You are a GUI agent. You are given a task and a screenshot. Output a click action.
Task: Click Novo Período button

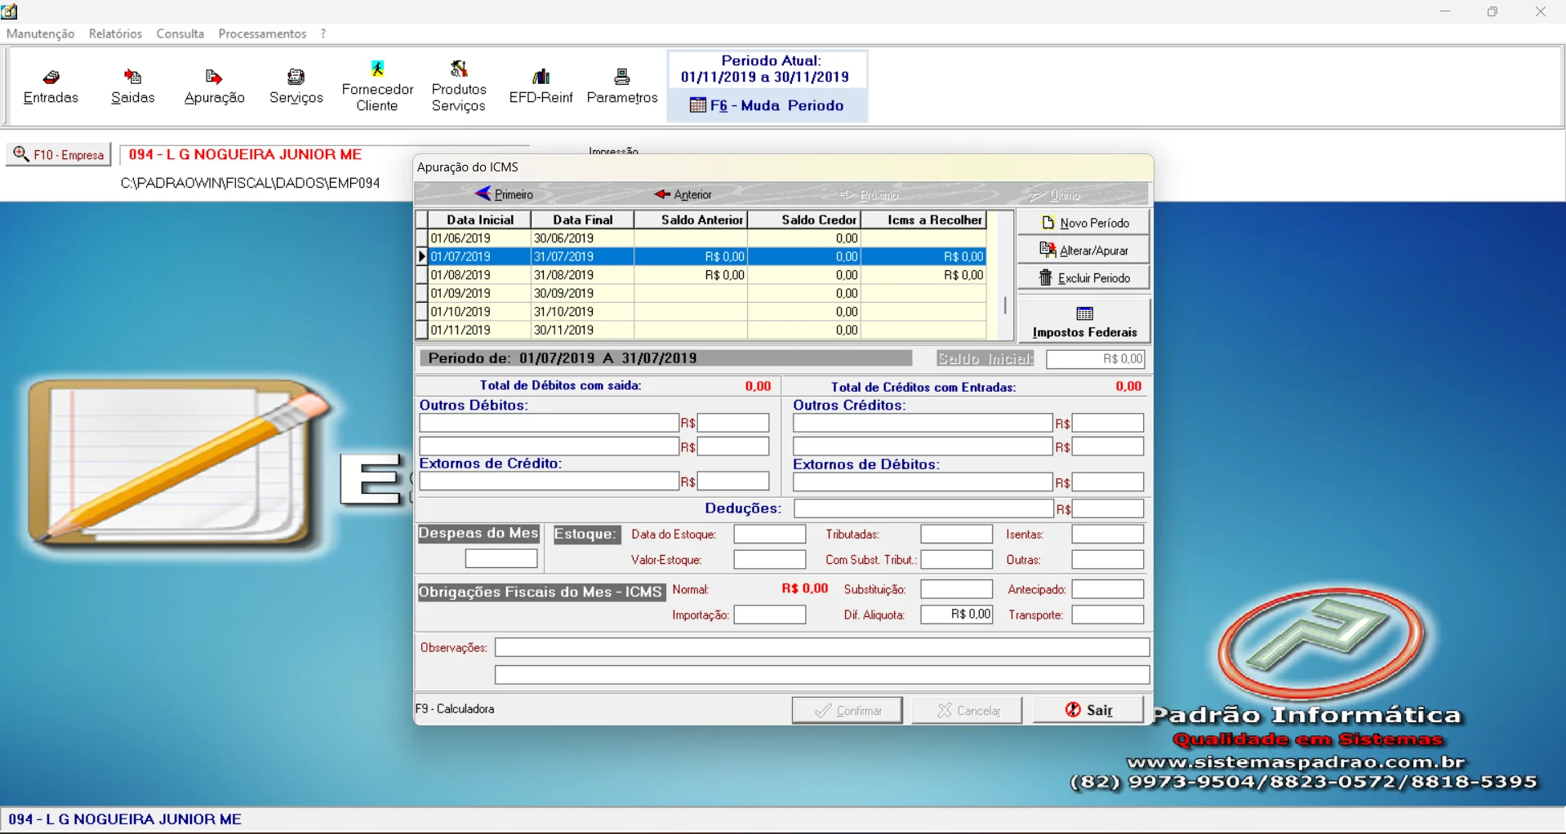click(x=1083, y=223)
